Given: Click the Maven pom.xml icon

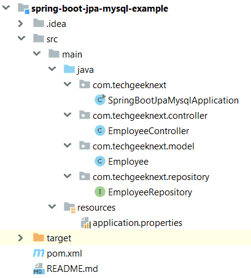Looking at the screenshot, I should pyautogui.click(x=39, y=253).
